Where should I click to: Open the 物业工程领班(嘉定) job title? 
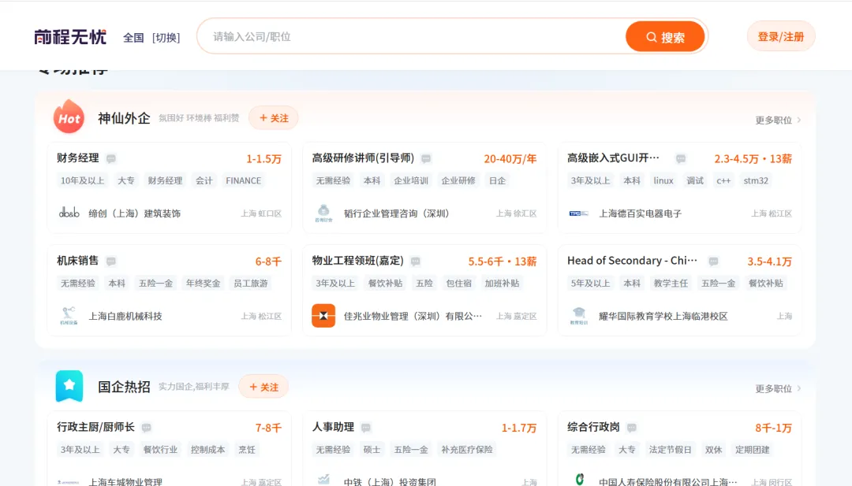click(357, 261)
